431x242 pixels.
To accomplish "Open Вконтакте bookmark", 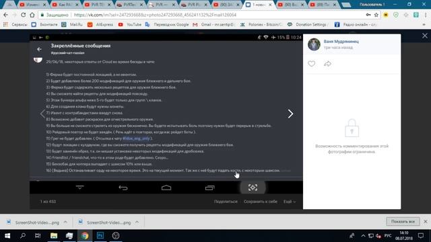I will [x=44, y=25].
